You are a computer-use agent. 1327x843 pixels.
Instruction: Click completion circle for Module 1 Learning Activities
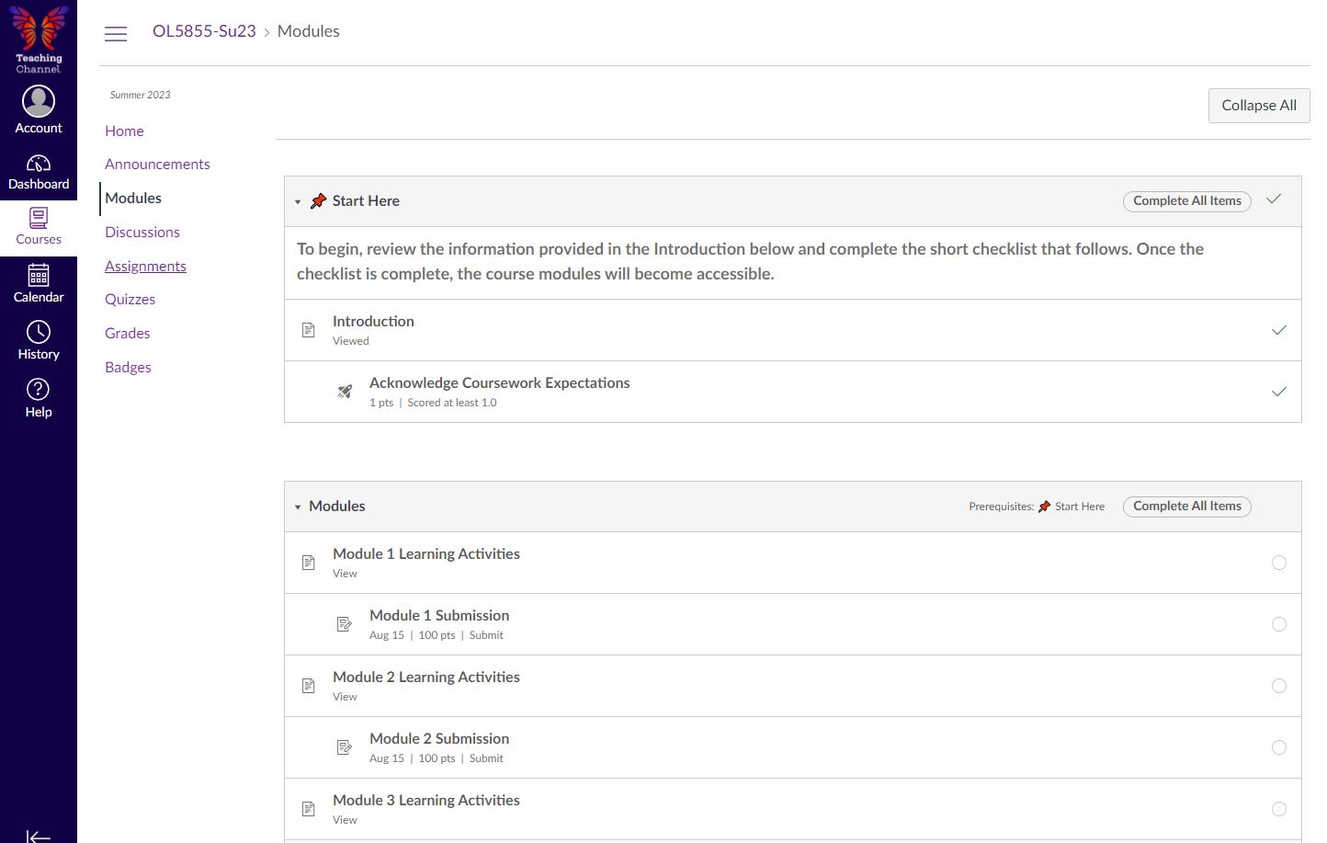click(x=1278, y=563)
